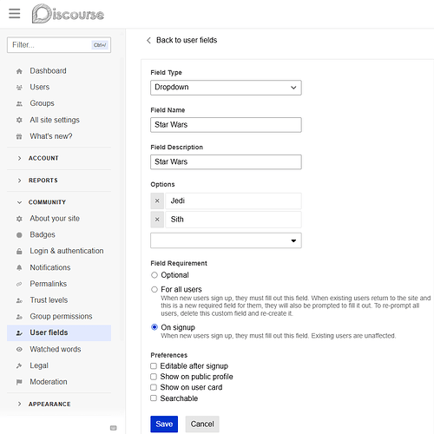Click the Groups sidebar icon
The image size is (434, 434).
pos(19,103)
